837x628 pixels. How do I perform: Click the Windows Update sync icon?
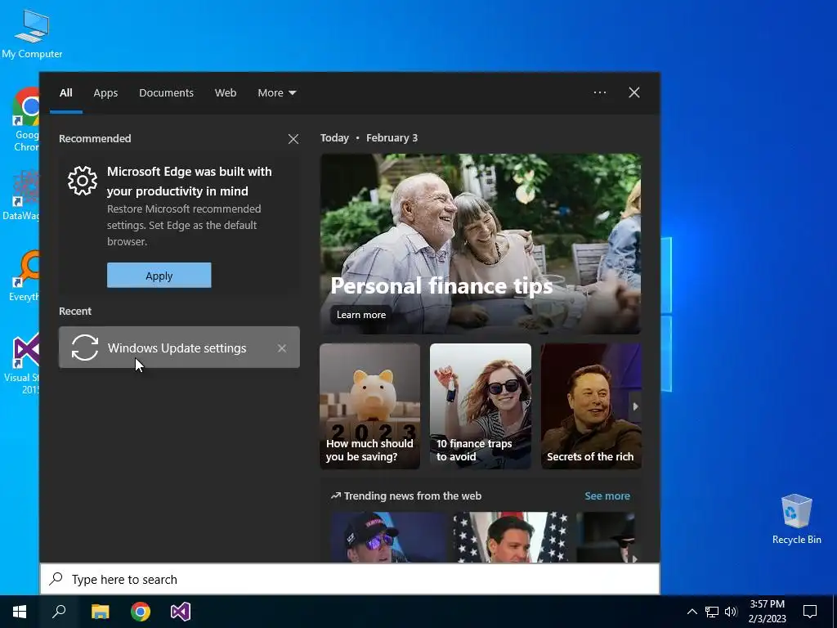[84, 348]
